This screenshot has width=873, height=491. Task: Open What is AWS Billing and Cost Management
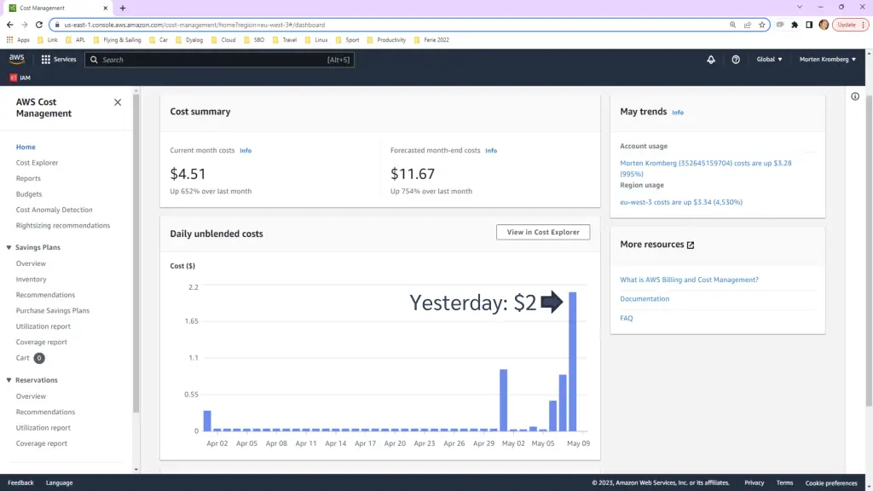(689, 280)
